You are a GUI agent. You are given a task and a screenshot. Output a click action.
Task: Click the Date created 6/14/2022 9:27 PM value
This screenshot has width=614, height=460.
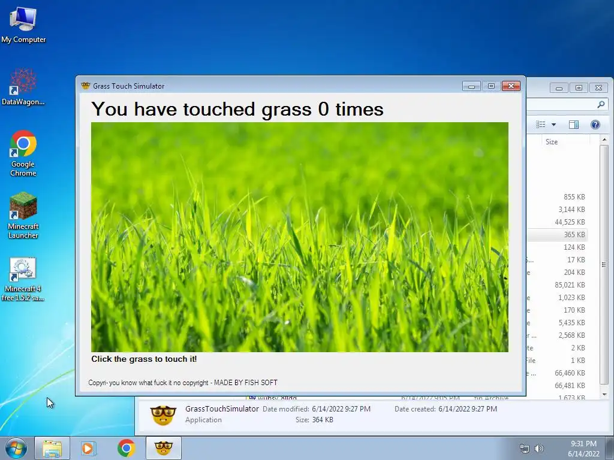pyautogui.click(x=468, y=408)
